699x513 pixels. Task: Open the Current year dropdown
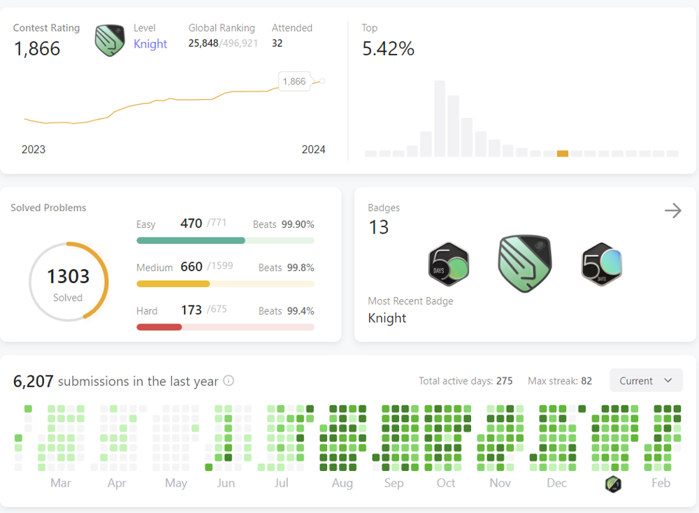coord(645,381)
